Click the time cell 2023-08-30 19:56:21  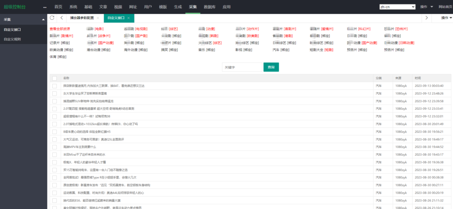coord(429,131)
